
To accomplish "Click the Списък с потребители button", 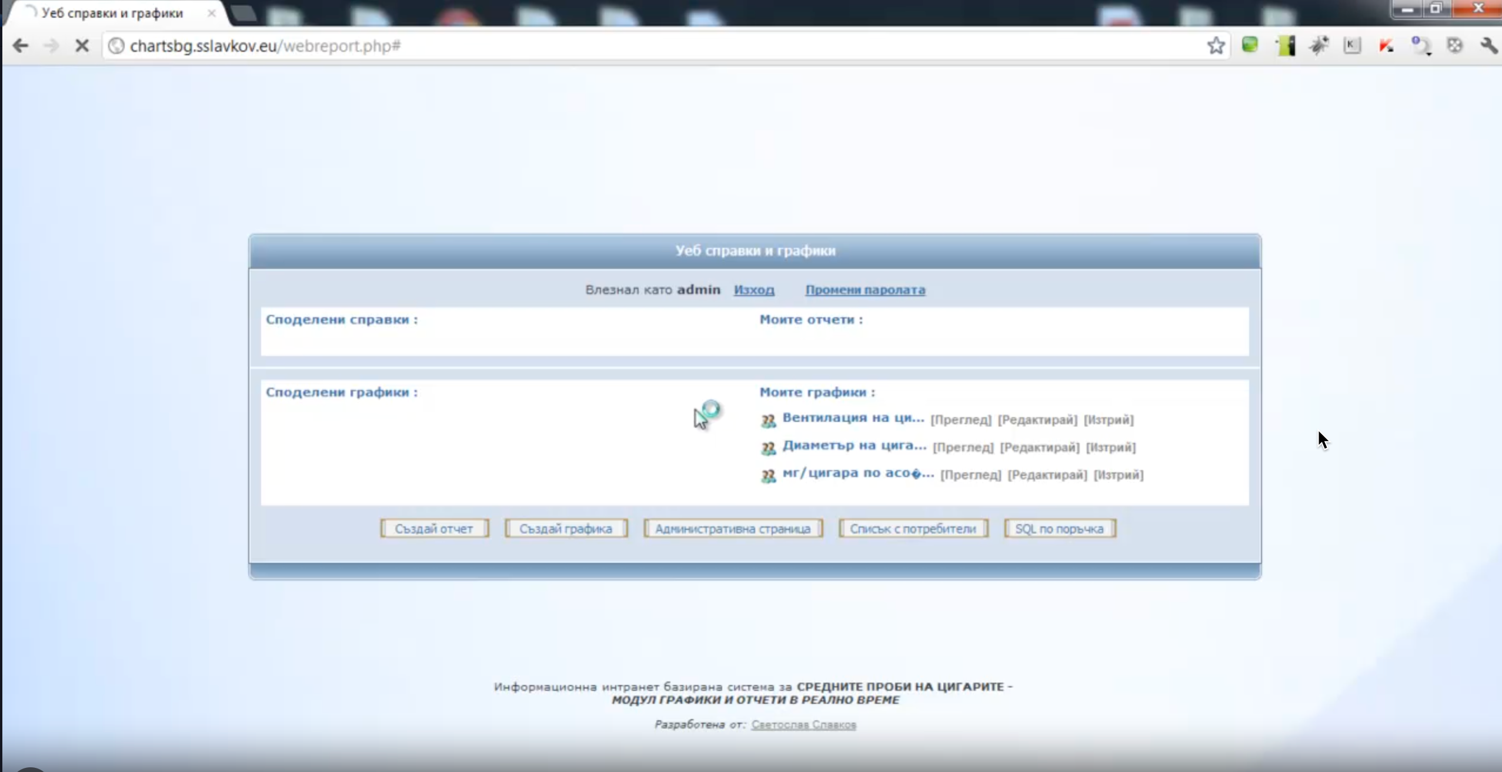I will 913,529.
